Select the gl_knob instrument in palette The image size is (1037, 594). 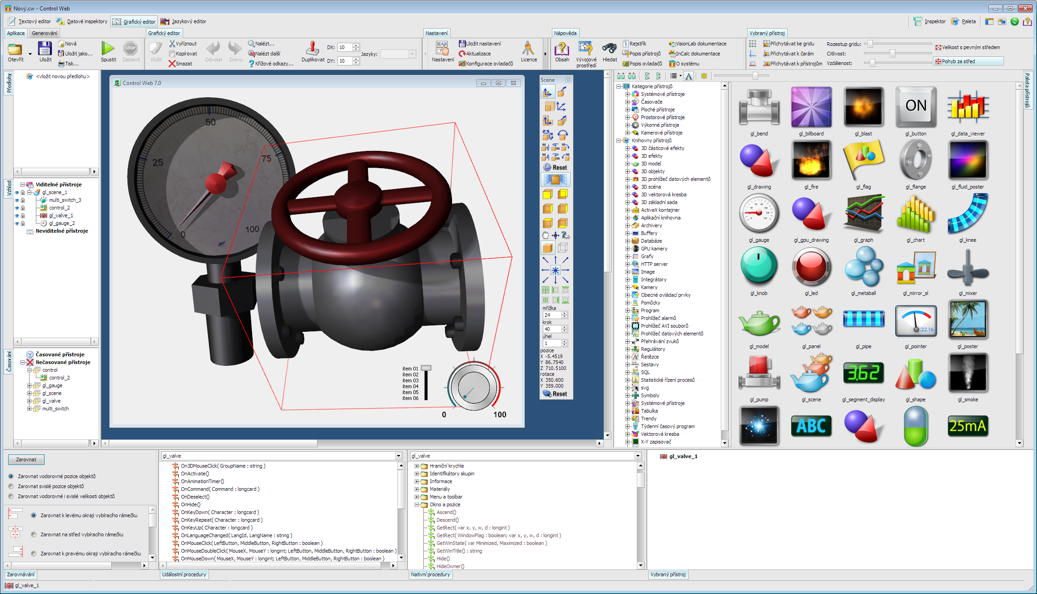[758, 267]
